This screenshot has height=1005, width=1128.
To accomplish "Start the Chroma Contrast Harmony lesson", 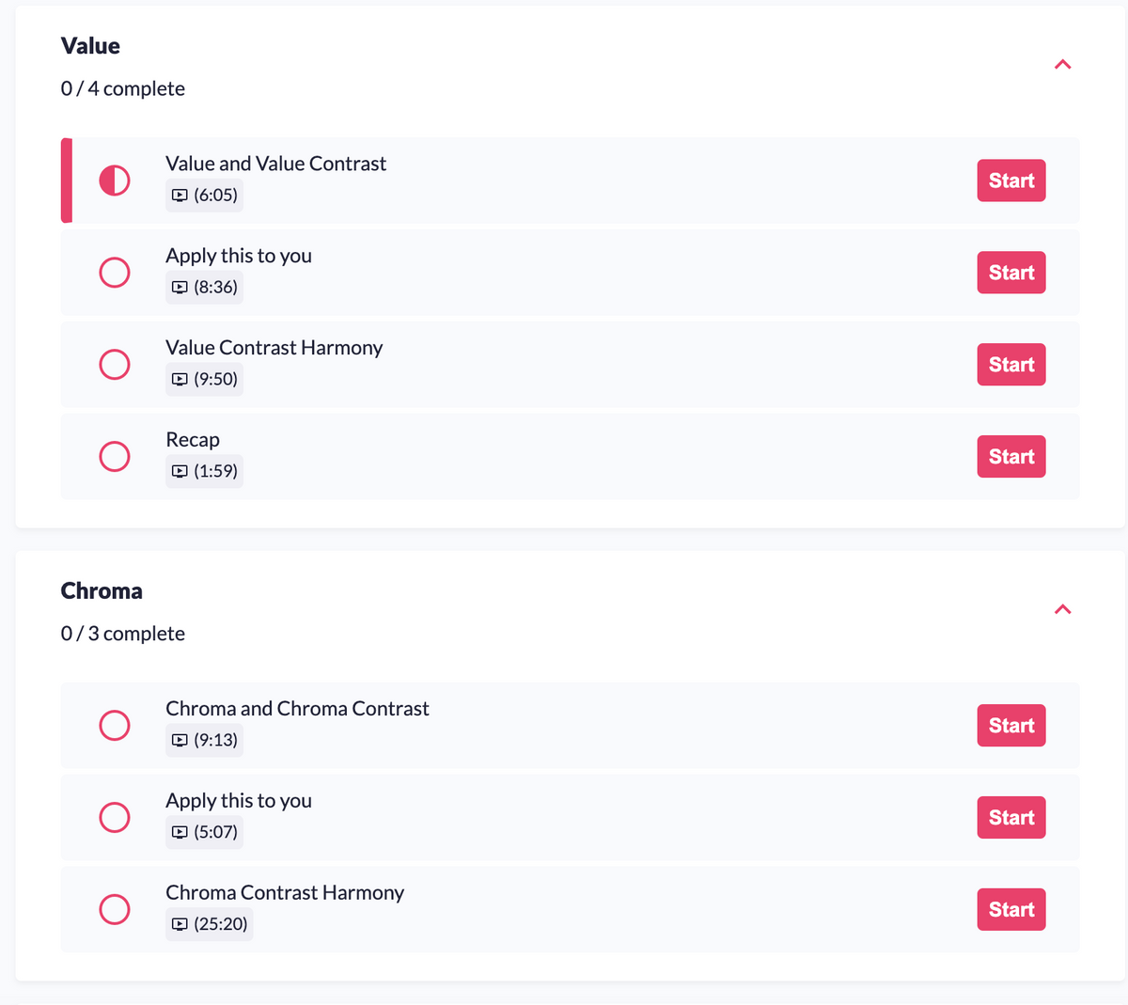I will coord(1011,910).
